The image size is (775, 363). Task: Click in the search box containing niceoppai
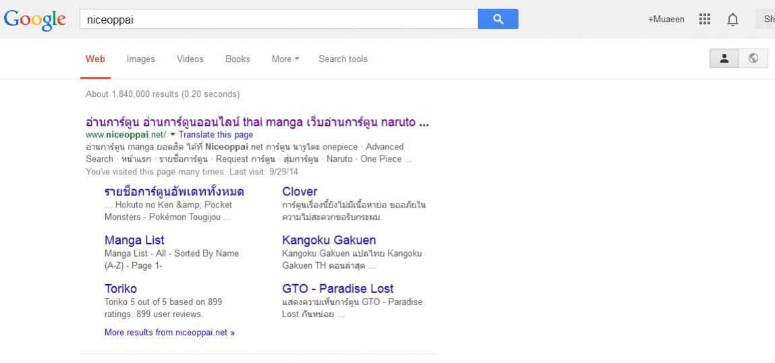click(279, 20)
